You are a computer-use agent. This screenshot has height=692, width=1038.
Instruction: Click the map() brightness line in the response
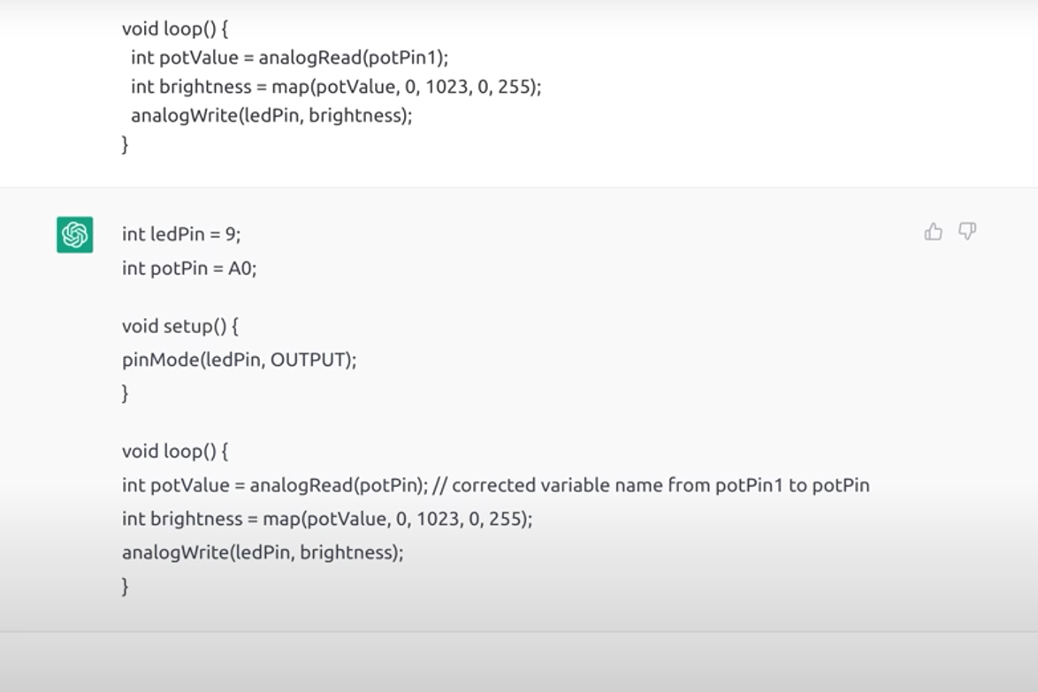coord(327,519)
